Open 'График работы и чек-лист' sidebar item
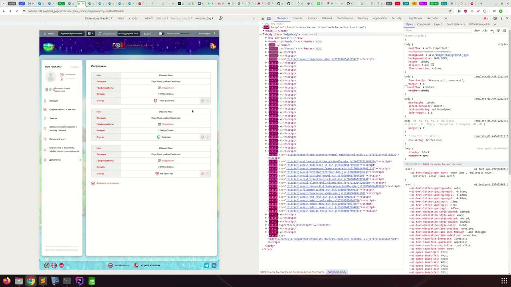The height and width of the screenshot is (287, 511). (63, 110)
